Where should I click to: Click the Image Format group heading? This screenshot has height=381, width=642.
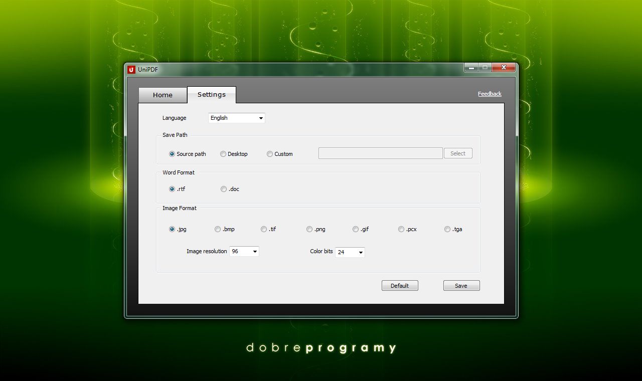tap(180, 208)
